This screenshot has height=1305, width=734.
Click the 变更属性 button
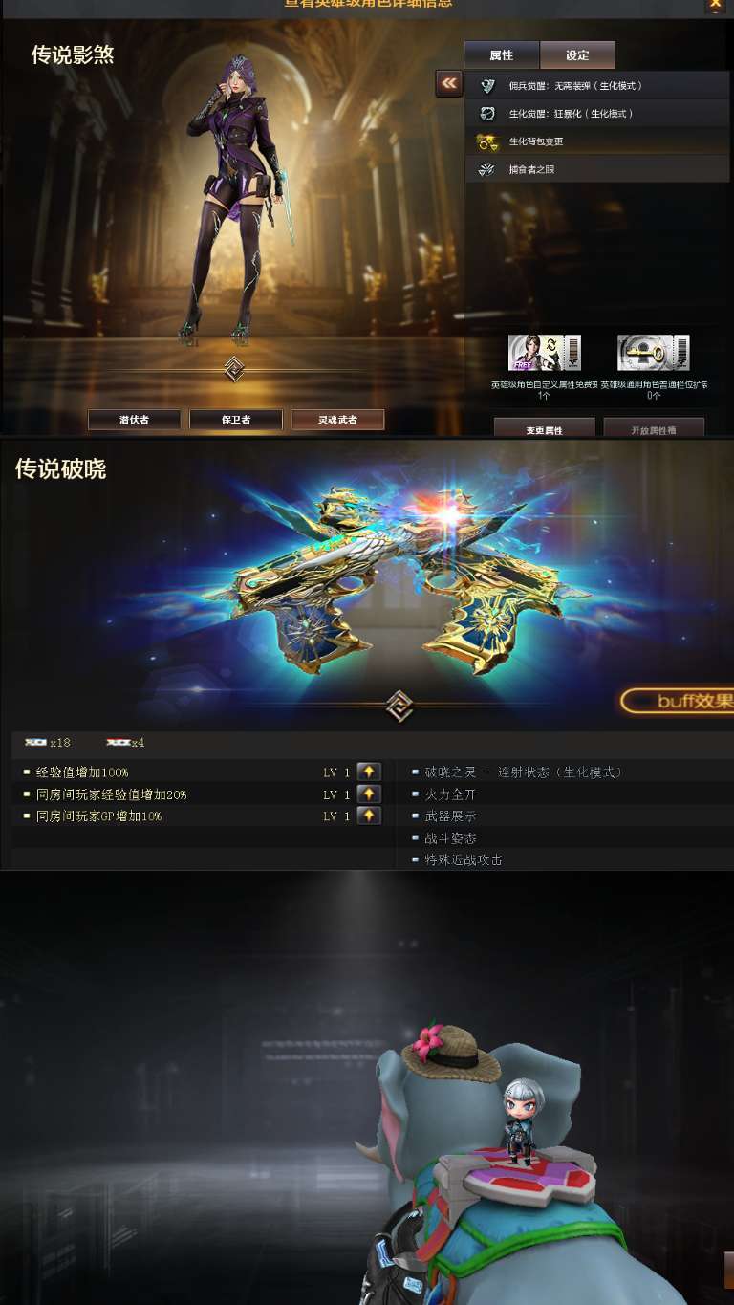[545, 429]
